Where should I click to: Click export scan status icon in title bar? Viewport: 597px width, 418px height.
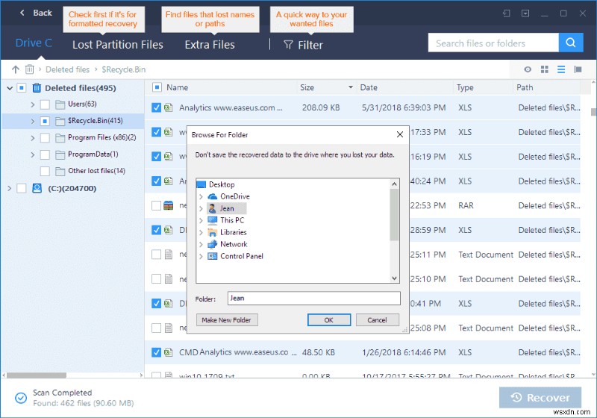click(x=506, y=13)
